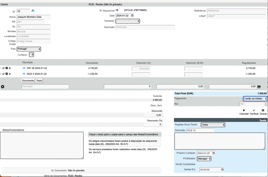The image size is (268, 177).
Task: Click the Notas/Comentários text area
Action: 42,145
